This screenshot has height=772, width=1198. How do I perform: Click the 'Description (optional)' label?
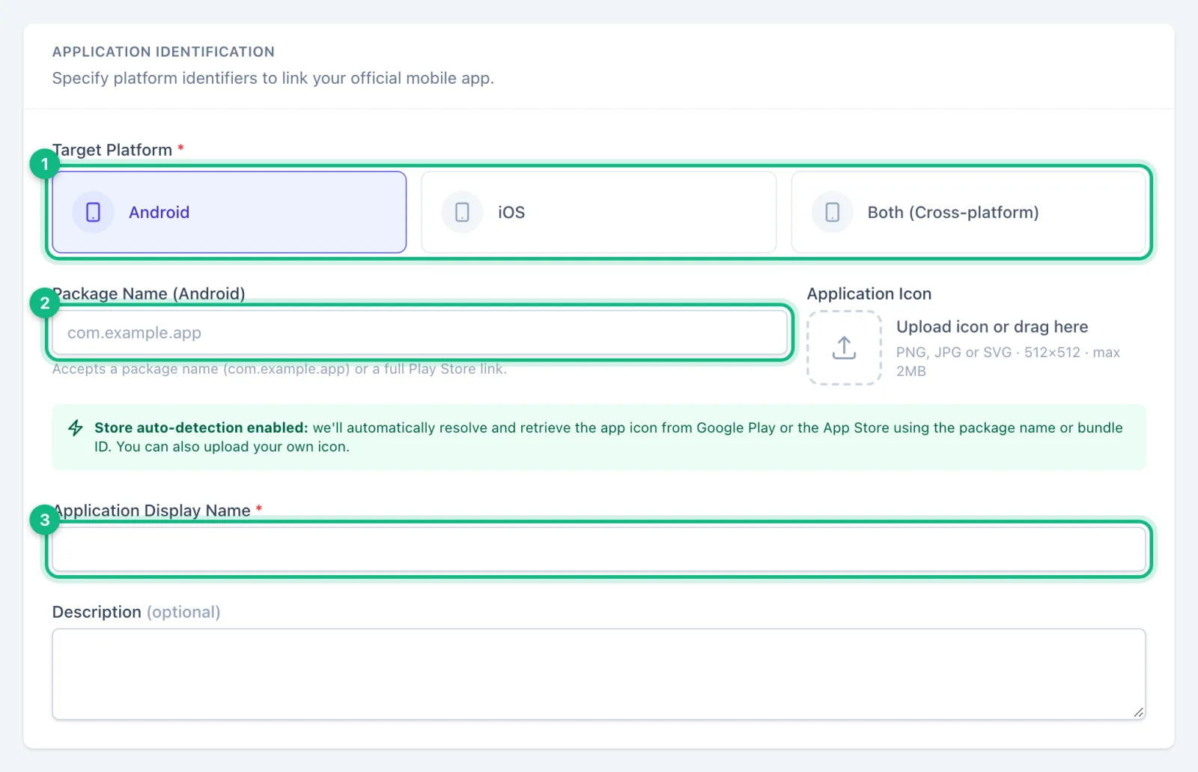click(136, 613)
